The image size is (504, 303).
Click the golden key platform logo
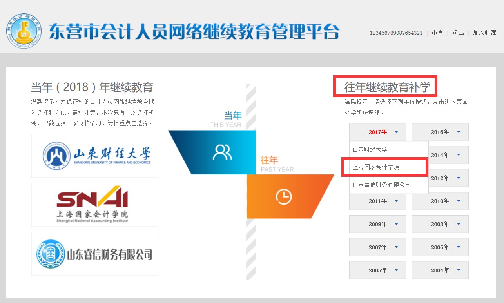click(24, 31)
